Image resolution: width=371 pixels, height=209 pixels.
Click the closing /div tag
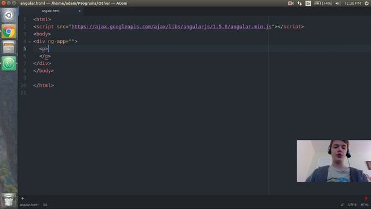(42, 63)
